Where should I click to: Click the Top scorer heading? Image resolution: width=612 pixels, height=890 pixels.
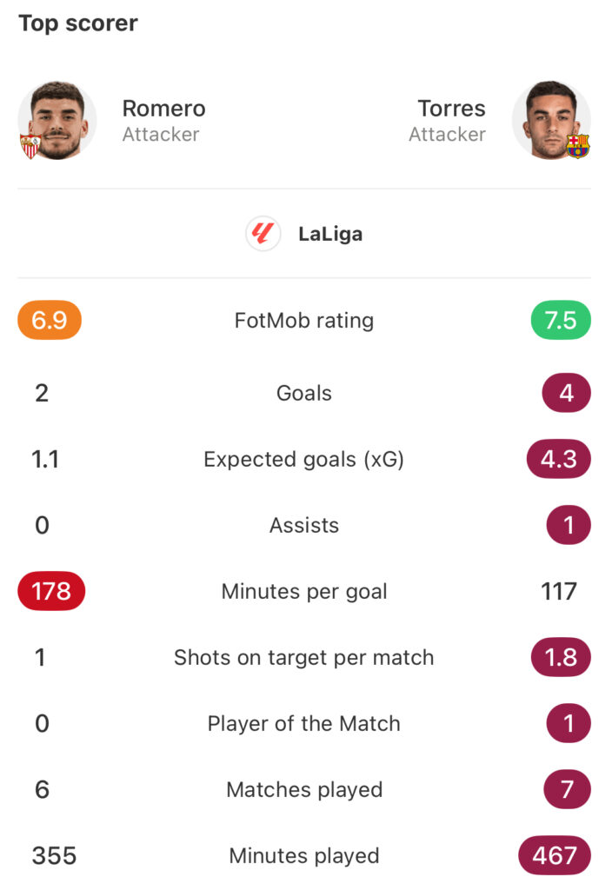(78, 23)
